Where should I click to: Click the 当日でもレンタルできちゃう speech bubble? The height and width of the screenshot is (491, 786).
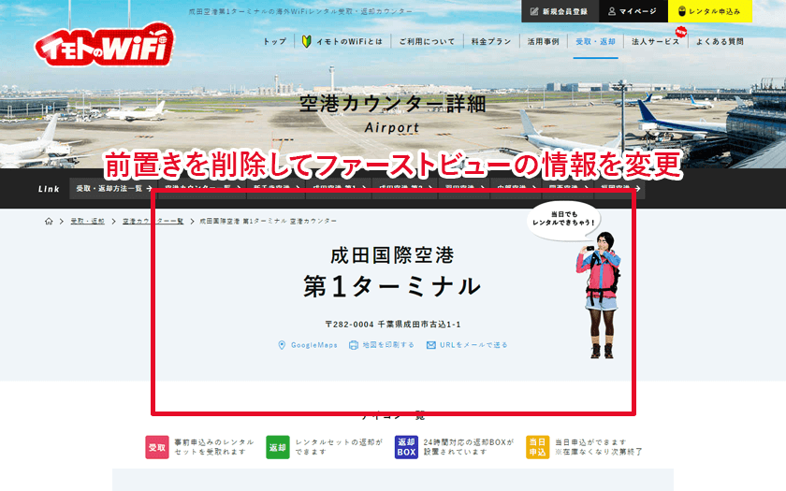click(564, 220)
